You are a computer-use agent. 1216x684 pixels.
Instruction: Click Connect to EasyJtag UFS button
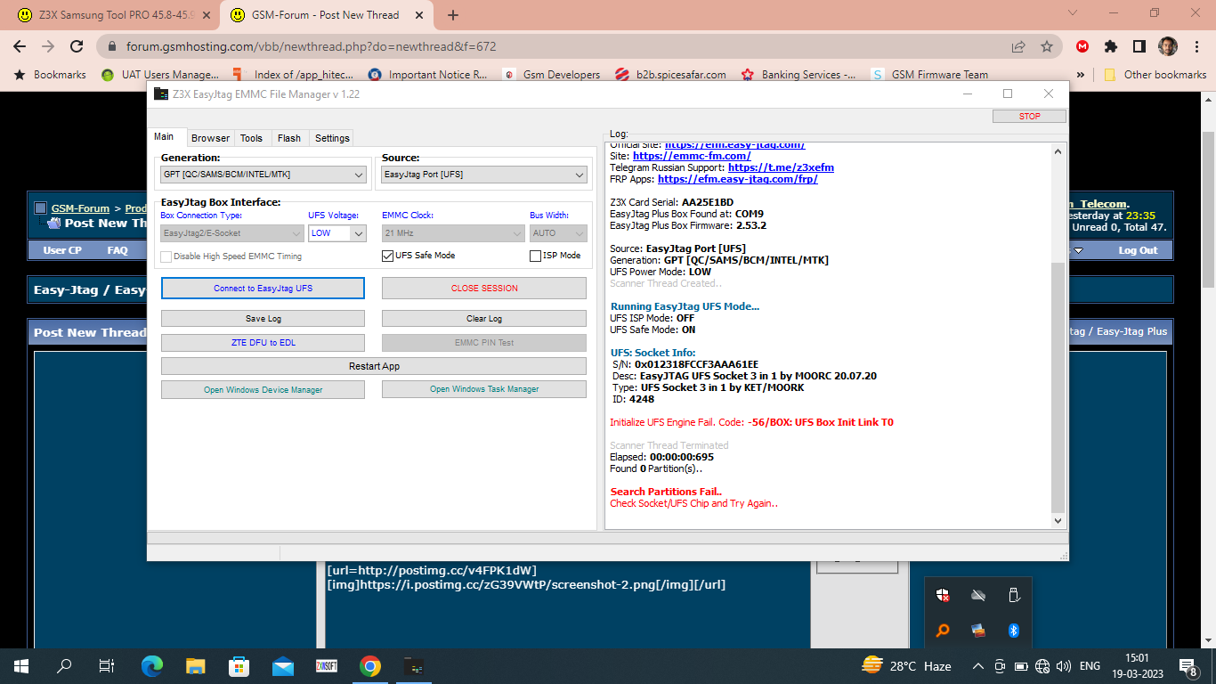[263, 289]
